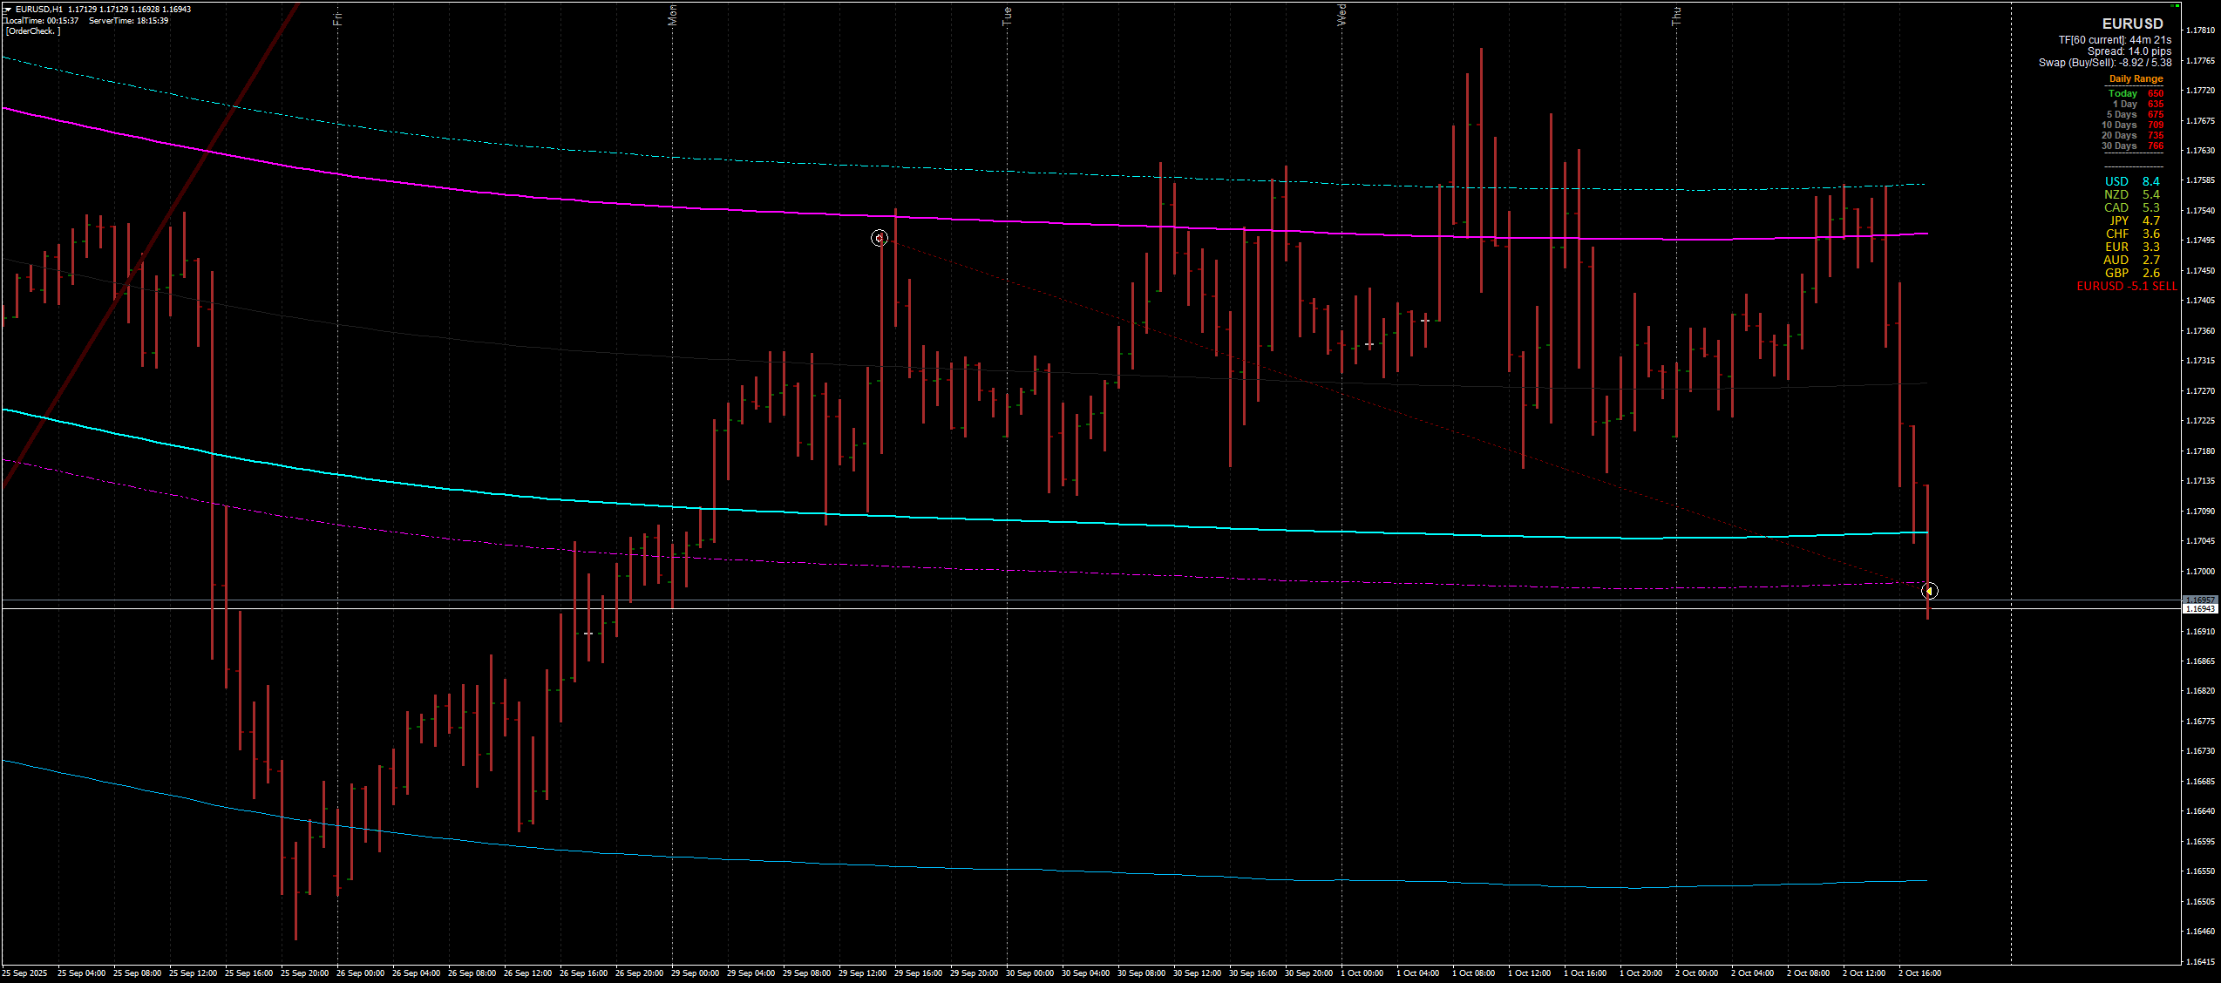
Task: Click the 1.16957 ask price tag
Action: coord(2199,600)
